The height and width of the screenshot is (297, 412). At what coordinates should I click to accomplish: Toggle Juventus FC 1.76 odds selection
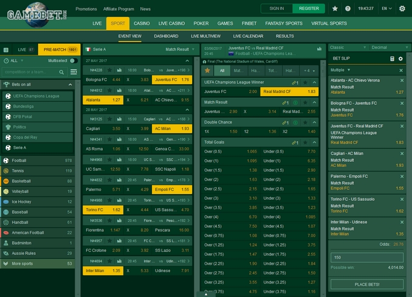click(x=172, y=80)
